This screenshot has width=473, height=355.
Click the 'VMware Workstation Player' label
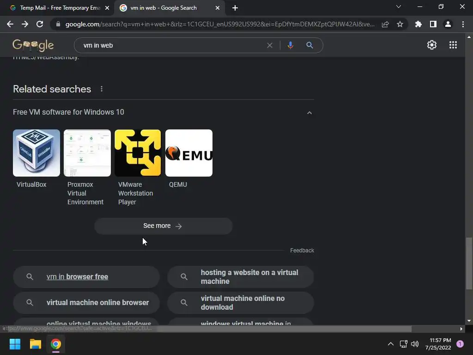(135, 193)
